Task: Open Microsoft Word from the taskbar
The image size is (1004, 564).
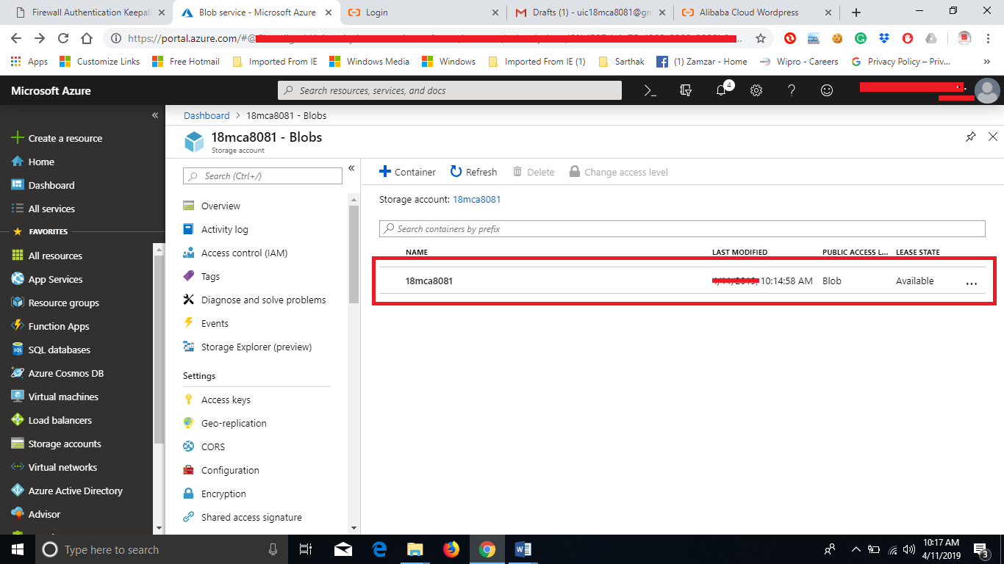Action: 523,549
